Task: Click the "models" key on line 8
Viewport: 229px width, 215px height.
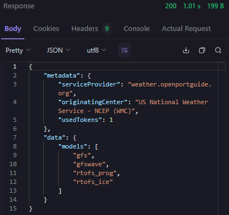Action: (73, 146)
